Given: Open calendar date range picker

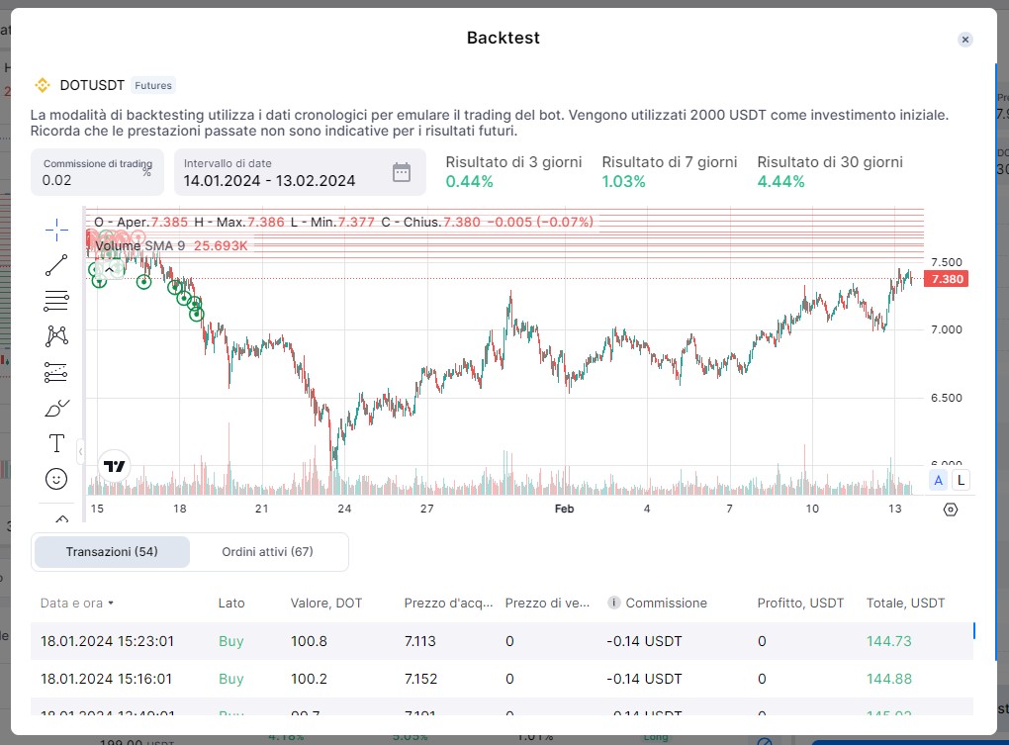Looking at the screenshot, I should pyautogui.click(x=401, y=172).
